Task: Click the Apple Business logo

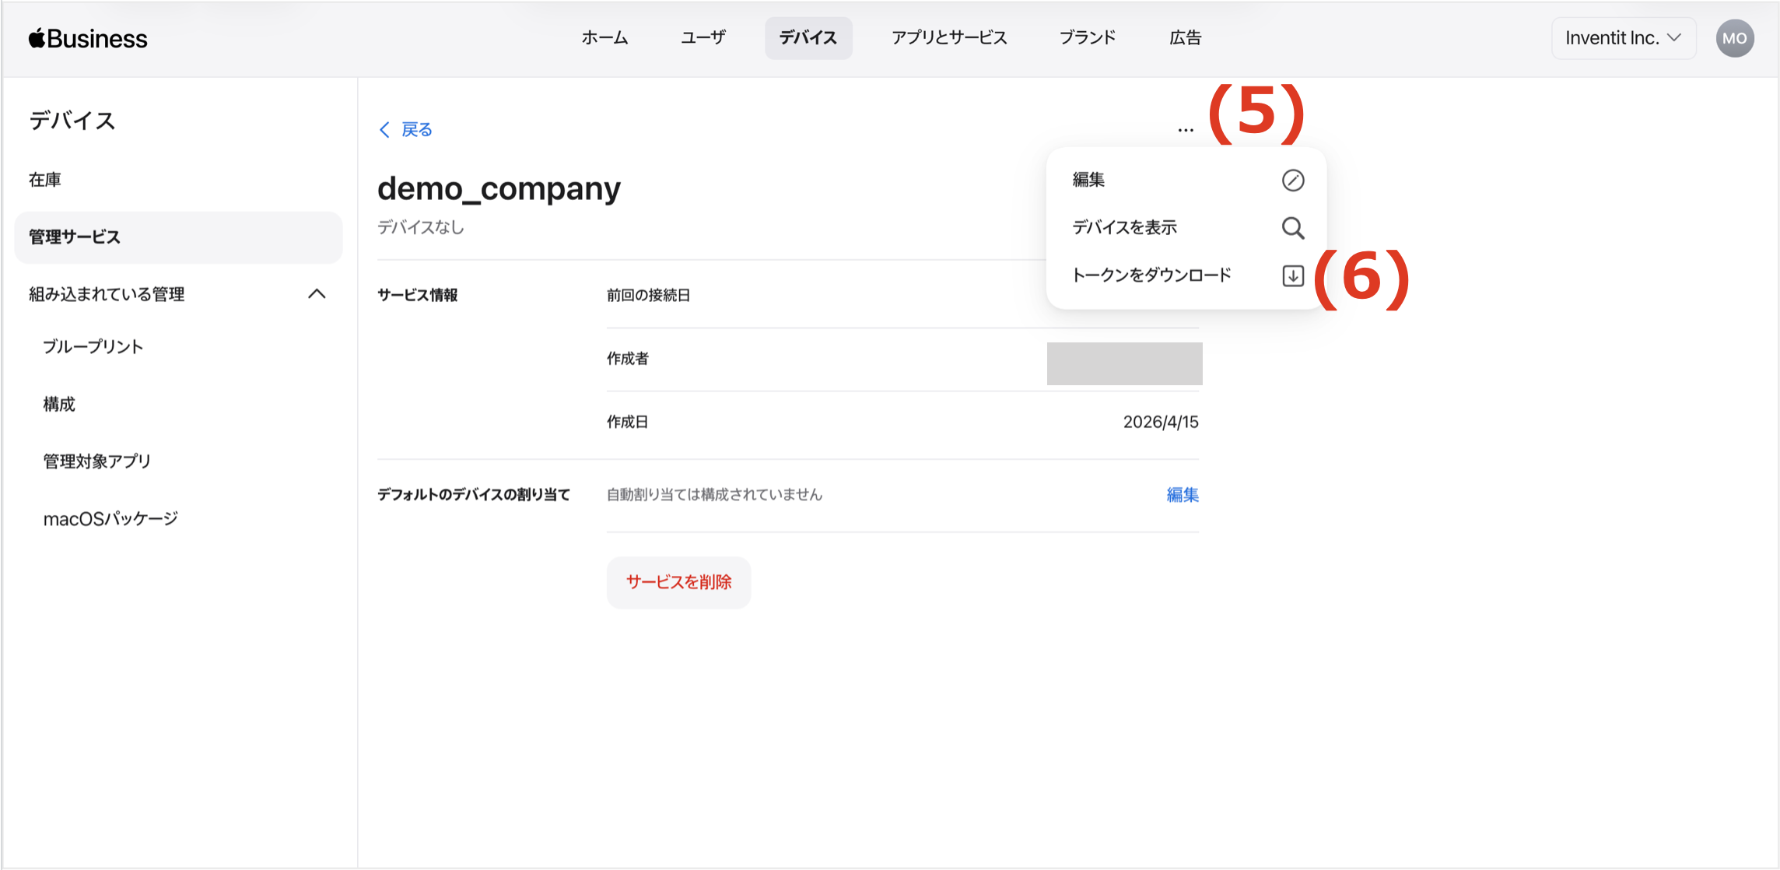Action: coord(88,38)
